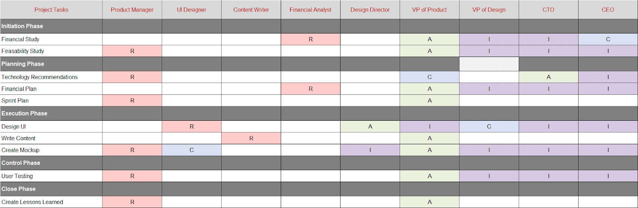Click the Design UI A cell under Design Director

click(370, 126)
